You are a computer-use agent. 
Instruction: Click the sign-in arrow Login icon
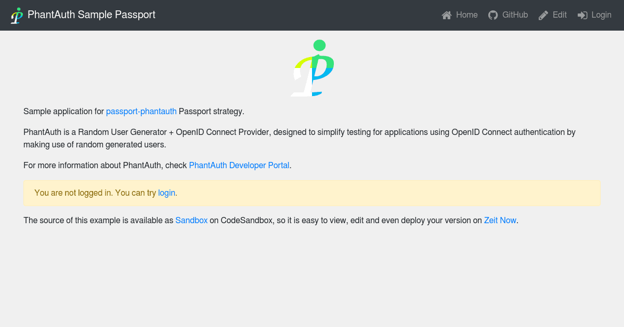point(582,15)
